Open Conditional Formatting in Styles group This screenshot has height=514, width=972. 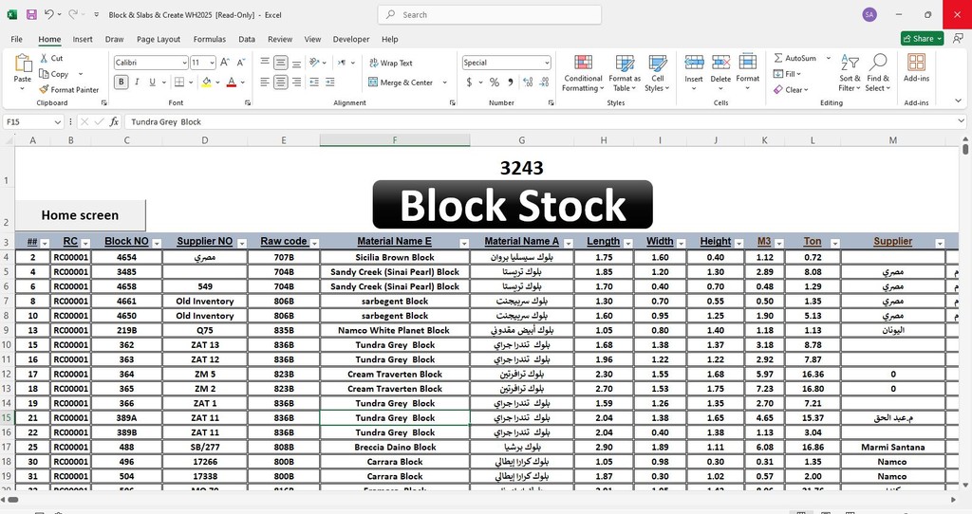pyautogui.click(x=583, y=71)
